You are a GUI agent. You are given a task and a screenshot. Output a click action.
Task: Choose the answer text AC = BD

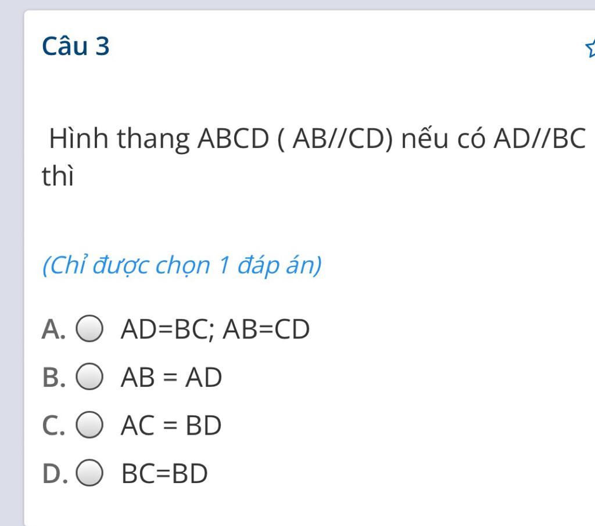[x=171, y=426]
